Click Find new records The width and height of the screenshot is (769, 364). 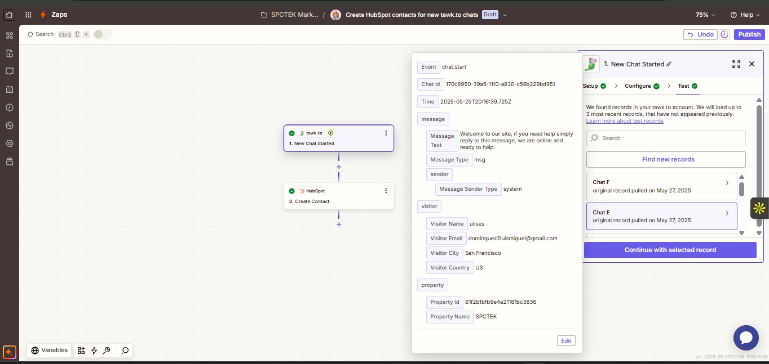[666, 159]
